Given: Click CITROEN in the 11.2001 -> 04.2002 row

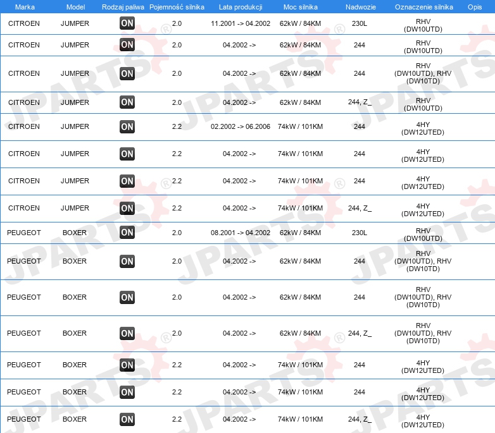Looking at the screenshot, I should tap(24, 23).
